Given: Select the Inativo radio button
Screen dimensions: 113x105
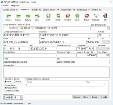Looking at the screenshot, I should 15,81.
